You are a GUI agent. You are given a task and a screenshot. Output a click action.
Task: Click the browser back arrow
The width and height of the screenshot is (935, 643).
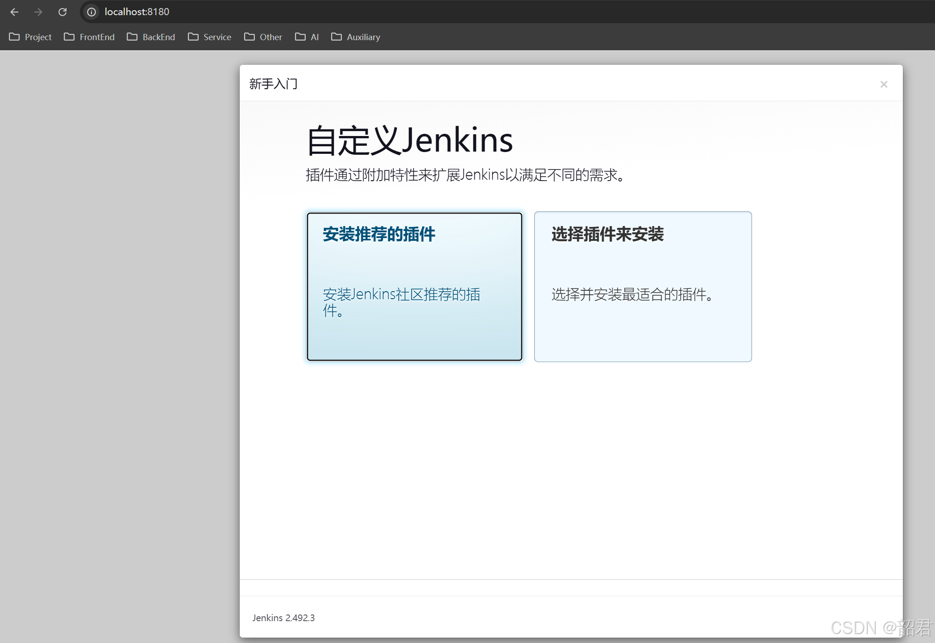(14, 12)
